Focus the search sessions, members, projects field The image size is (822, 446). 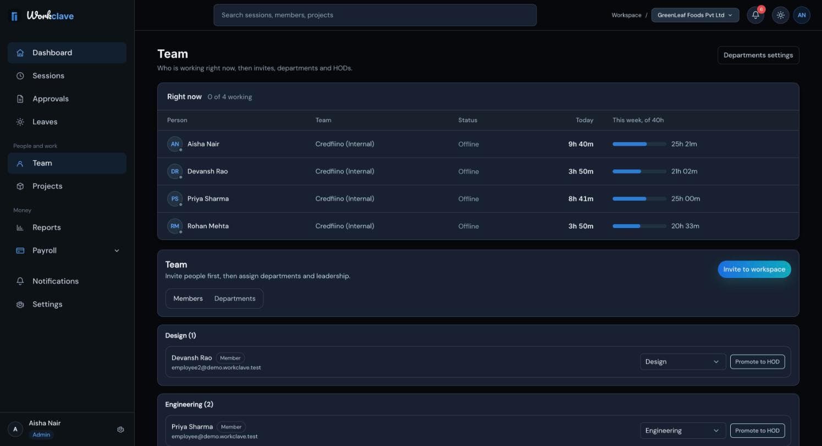(375, 15)
